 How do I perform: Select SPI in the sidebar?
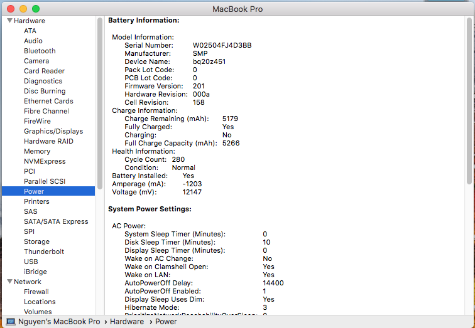(29, 231)
